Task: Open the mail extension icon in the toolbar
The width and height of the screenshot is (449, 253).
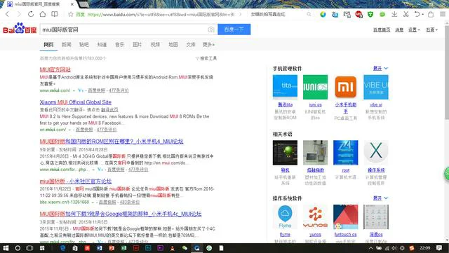Action: 347,14
